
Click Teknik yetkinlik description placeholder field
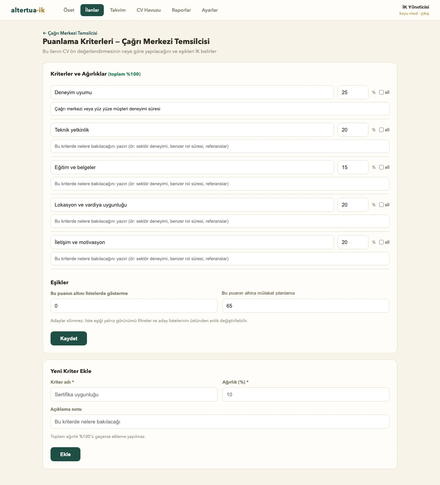pyautogui.click(x=220, y=146)
